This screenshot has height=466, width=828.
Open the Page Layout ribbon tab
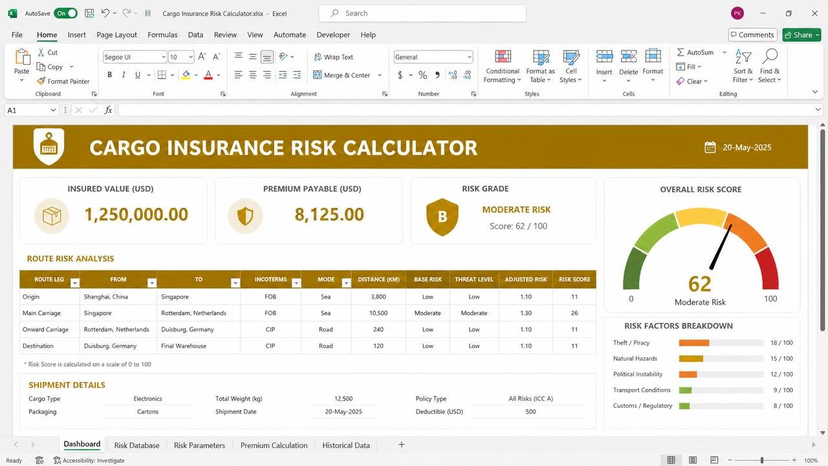click(116, 35)
